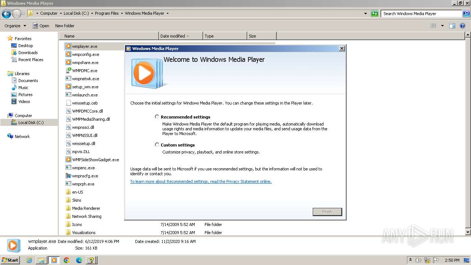
Task: Select the wmlaunch.exe file icon
Action: [x=68, y=95]
